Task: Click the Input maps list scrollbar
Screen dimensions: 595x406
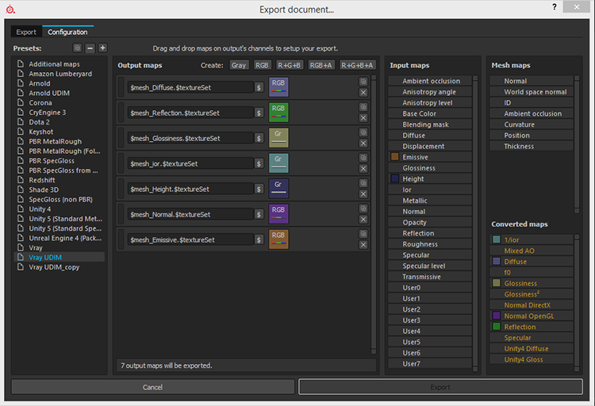Action: click(x=475, y=224)
